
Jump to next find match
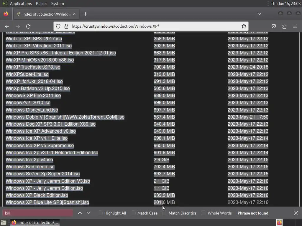tap(88, 213)
